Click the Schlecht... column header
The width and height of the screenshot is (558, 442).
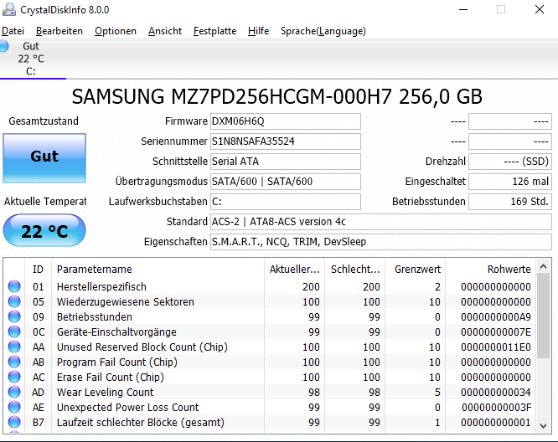coord(354,270)
